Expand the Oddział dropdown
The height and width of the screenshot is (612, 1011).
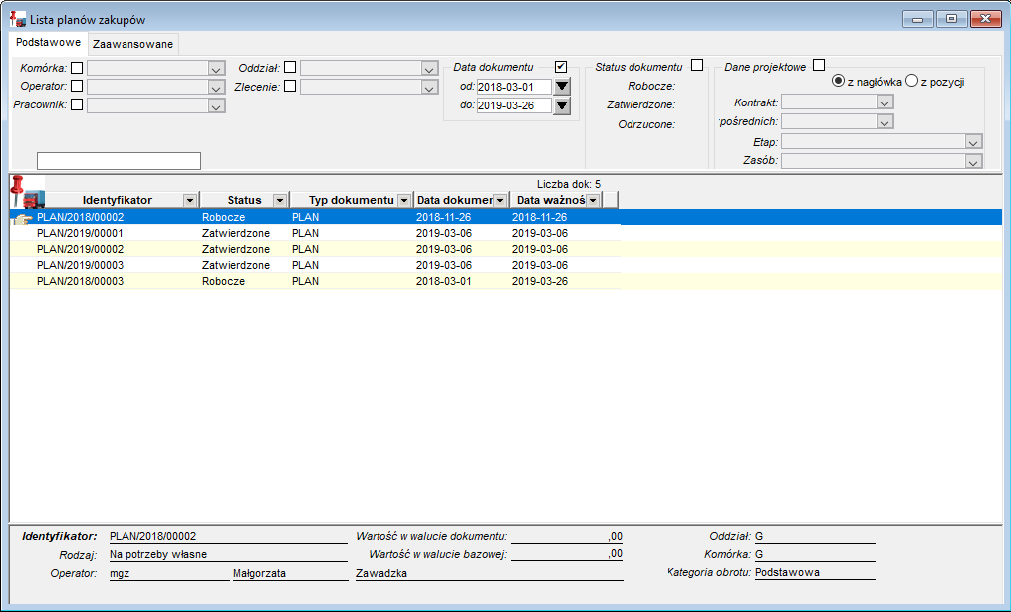click(x=430, y=69)
